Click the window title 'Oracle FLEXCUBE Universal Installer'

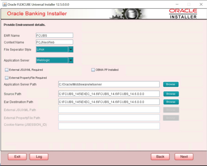click(x=38, y=4)
